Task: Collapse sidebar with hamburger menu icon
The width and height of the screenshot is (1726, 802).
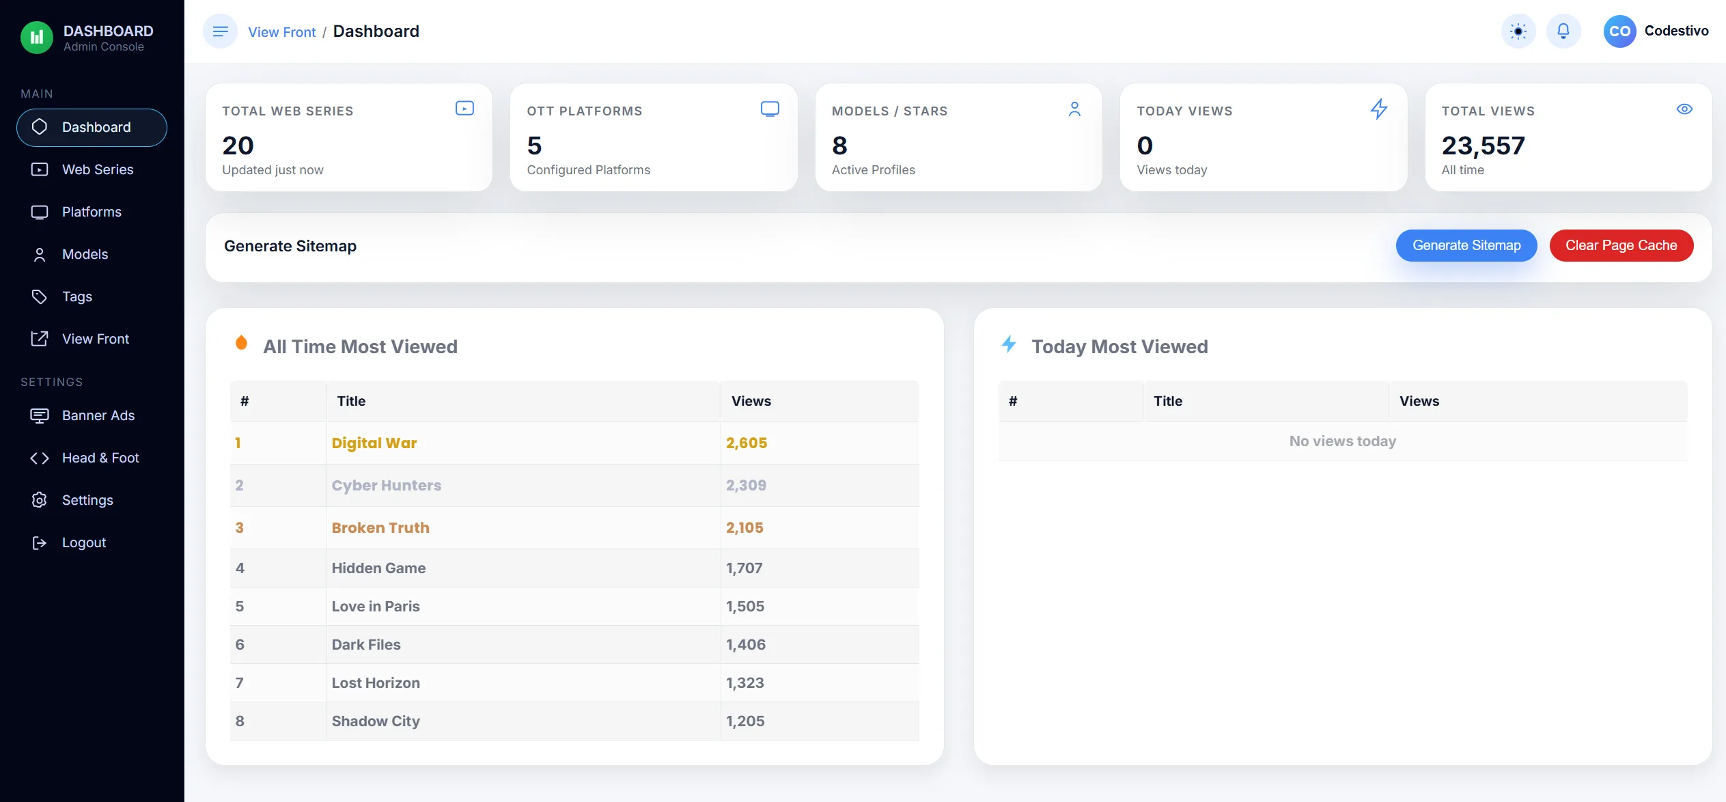Action: point(220,31)
